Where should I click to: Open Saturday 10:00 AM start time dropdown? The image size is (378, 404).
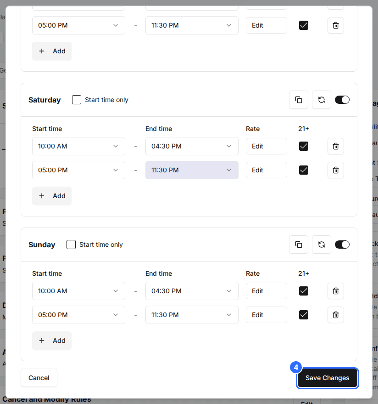coord(78,146)
